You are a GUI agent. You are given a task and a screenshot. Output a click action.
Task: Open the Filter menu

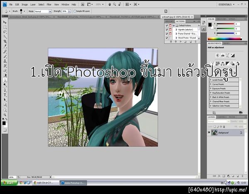click(x=49, y=5)
